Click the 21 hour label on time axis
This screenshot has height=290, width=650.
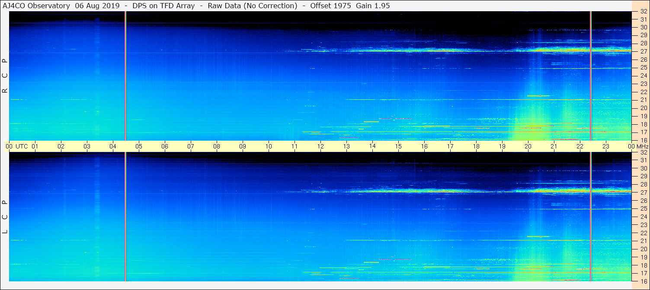tap(554, 146)
